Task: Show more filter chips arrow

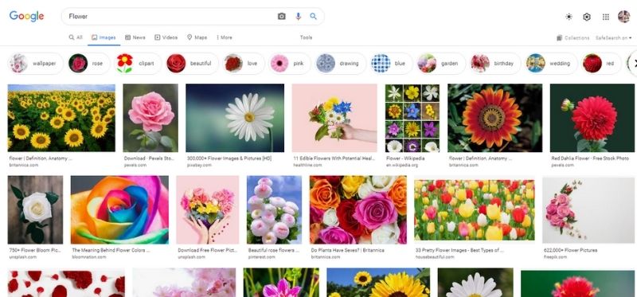Action: coord(634,64)
